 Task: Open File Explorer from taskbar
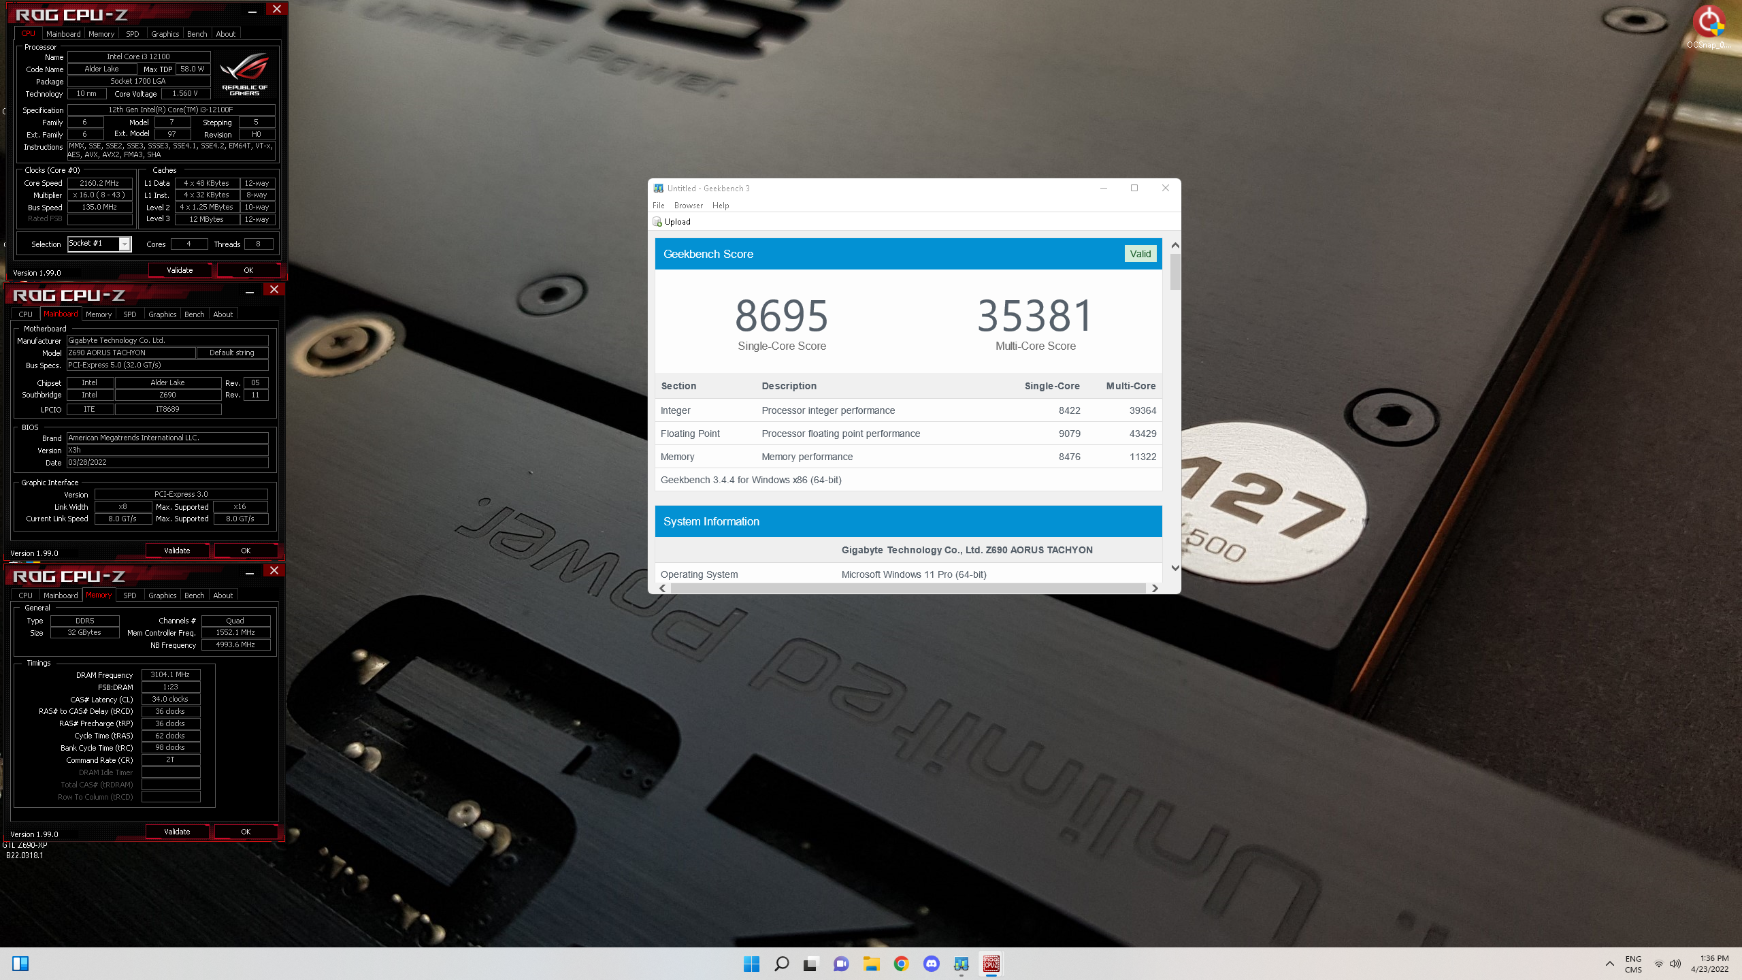click(871, 964)
